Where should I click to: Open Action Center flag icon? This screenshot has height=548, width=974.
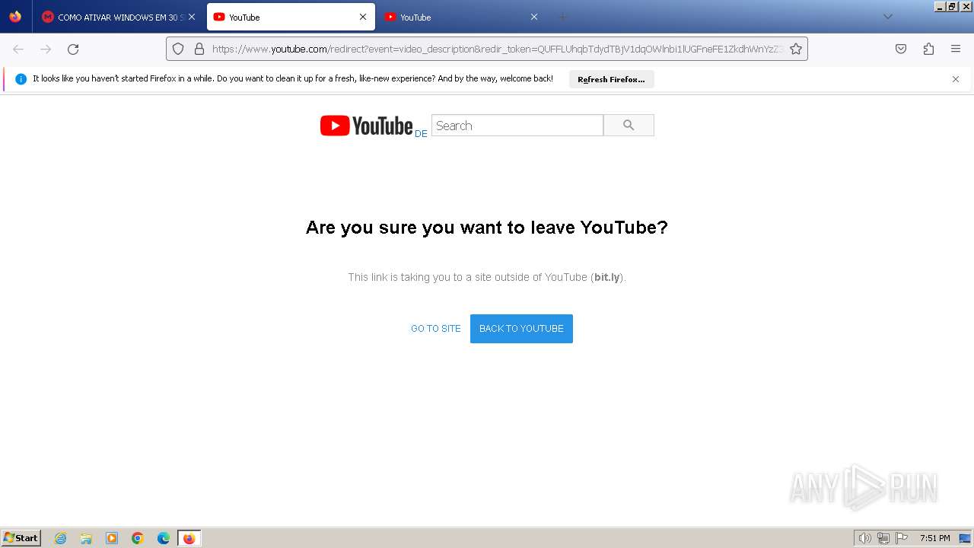pyautogui.click(x=902, y=538)
